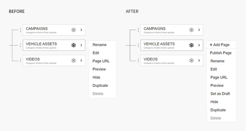Click gear icon on CAMPAIGNS in BEFORE panel

(74, 30)
